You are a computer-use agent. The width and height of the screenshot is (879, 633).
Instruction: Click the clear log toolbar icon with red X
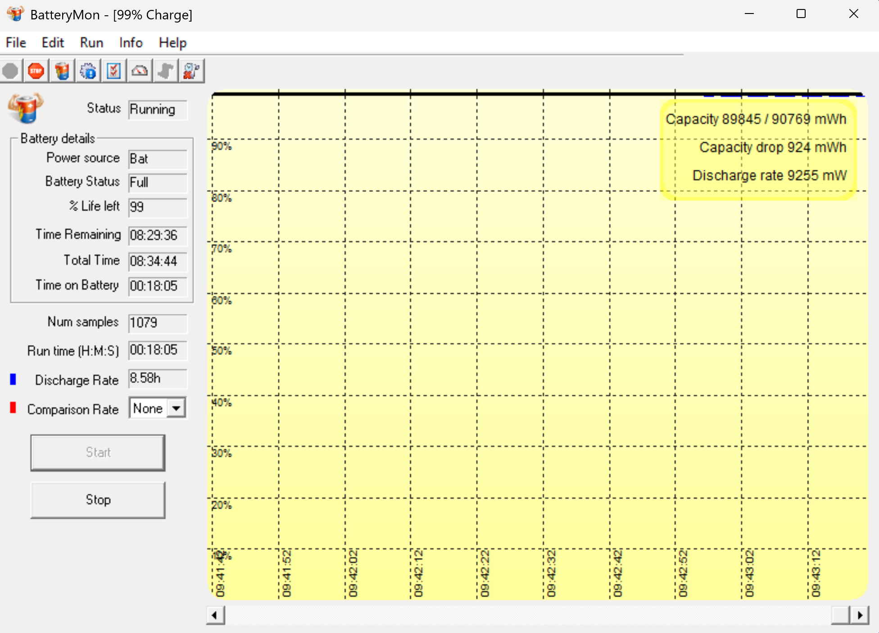point(191,71)
